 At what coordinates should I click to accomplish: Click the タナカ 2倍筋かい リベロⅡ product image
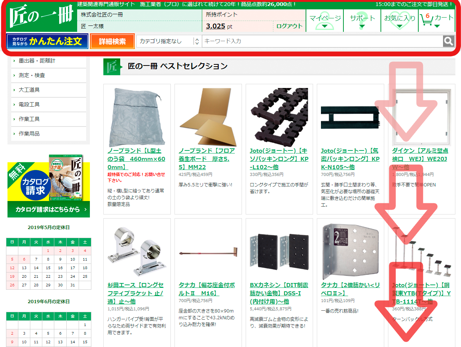point(350,252)
